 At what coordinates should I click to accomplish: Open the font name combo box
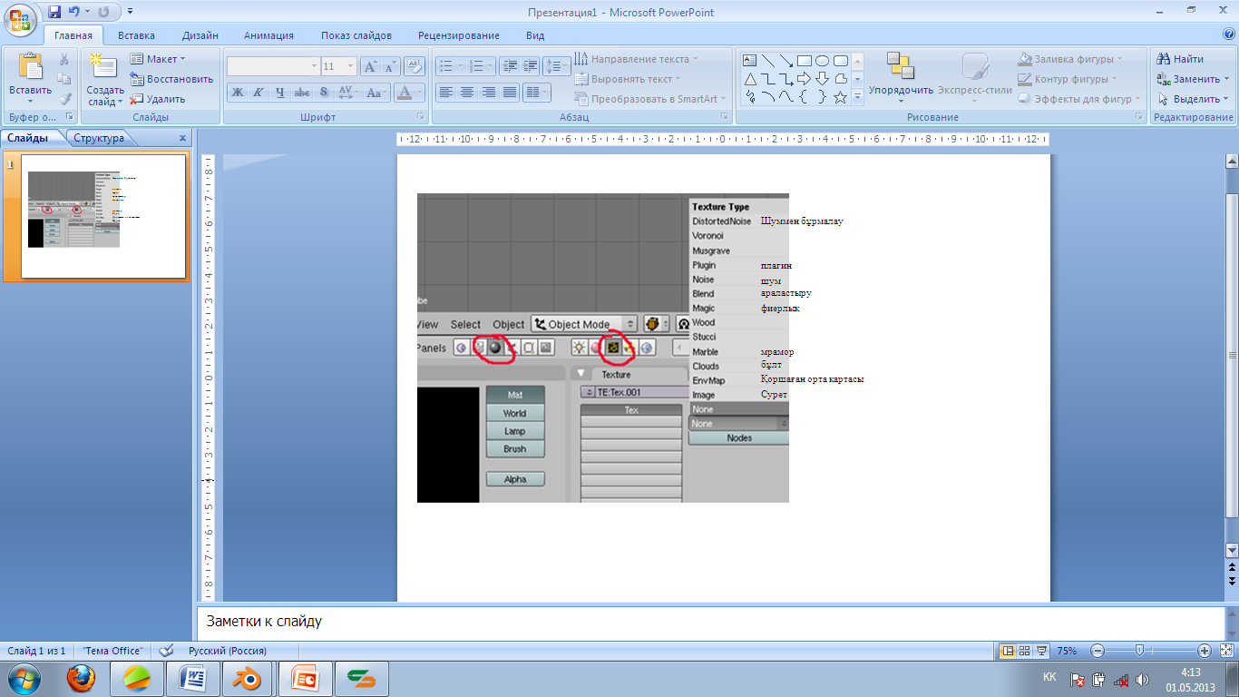tap(273, 66)
